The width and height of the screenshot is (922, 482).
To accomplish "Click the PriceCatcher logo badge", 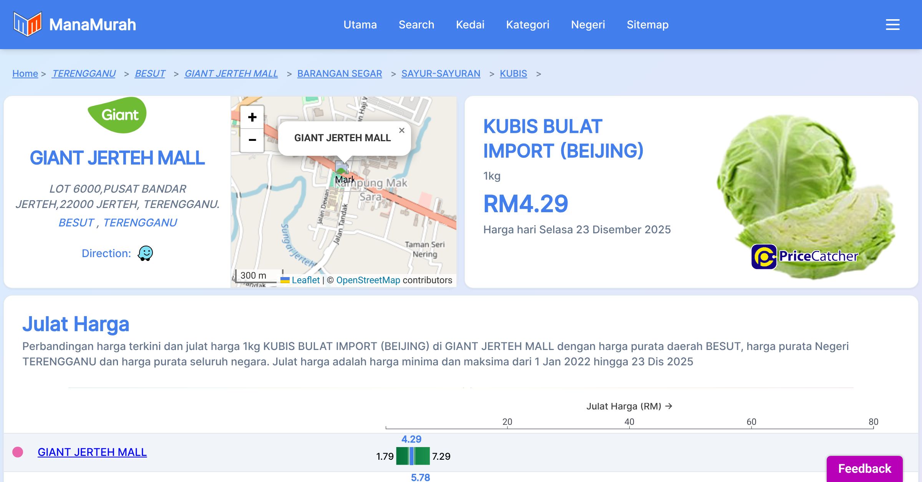I will click(804, 256).
